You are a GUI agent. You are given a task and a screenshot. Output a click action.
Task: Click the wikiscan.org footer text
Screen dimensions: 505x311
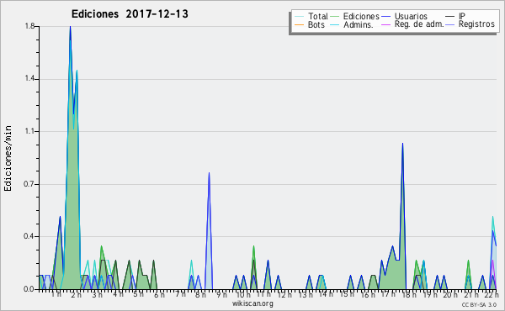coord(252,303)
